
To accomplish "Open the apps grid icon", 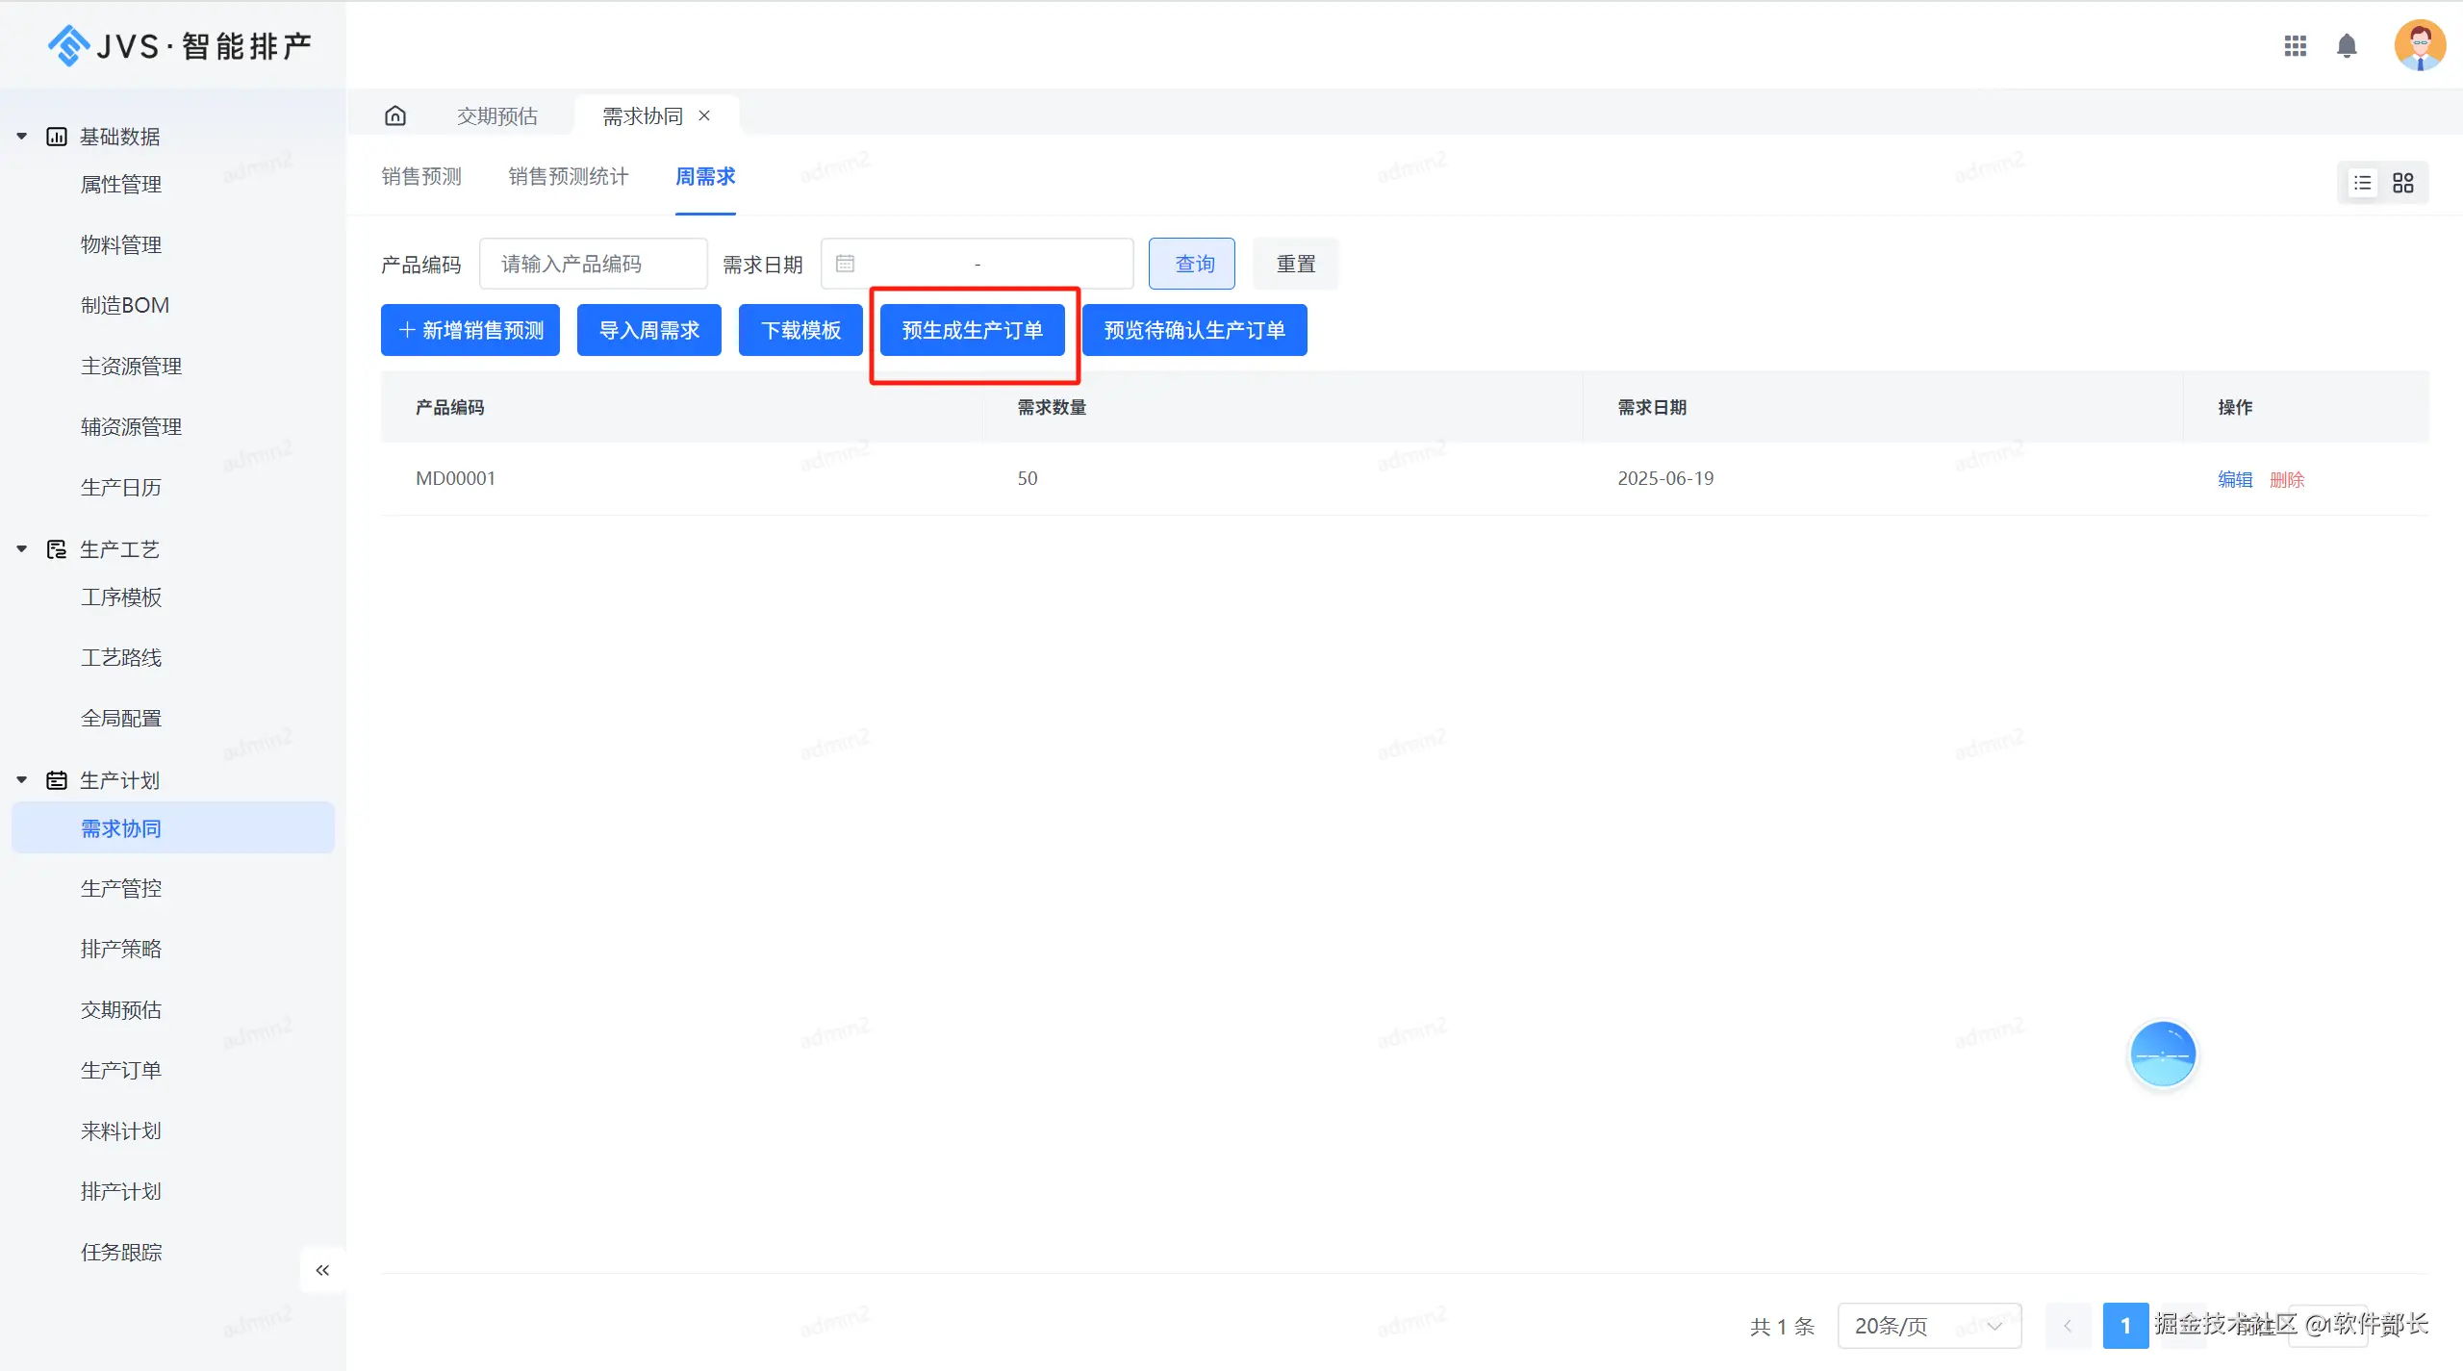I will point(2296,46).
